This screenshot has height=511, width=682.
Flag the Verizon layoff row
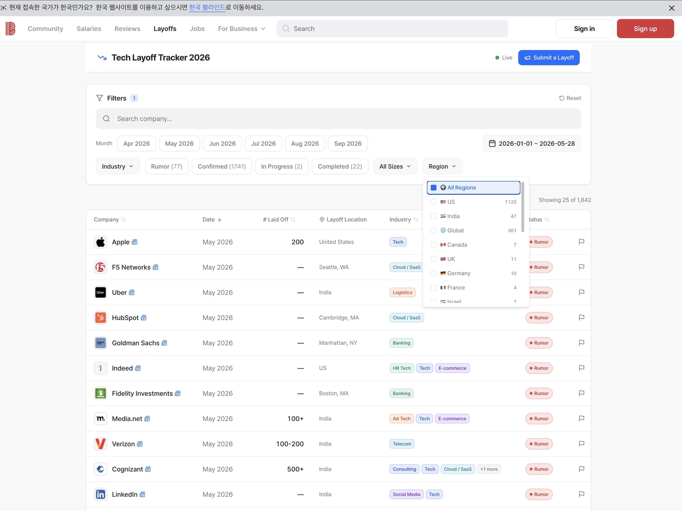581,444
